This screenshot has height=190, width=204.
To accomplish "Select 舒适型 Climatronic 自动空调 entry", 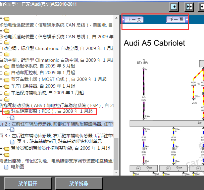I will tap(57, 60).
